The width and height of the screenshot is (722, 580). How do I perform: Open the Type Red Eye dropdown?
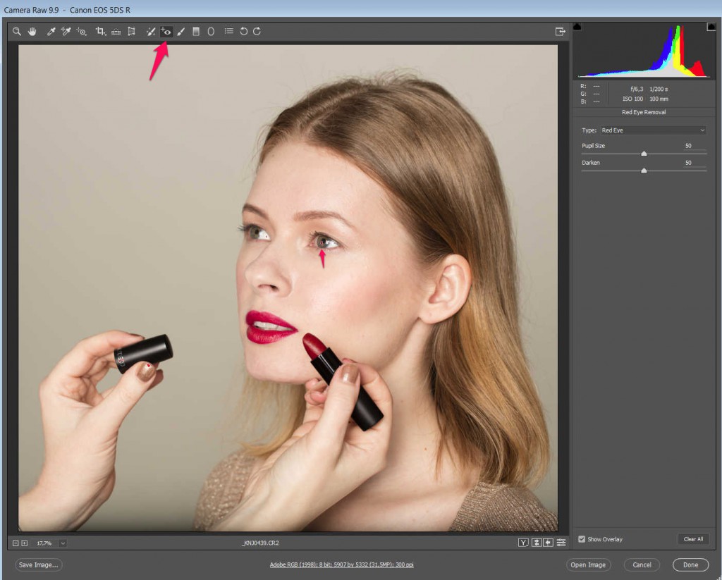(652, 130)
